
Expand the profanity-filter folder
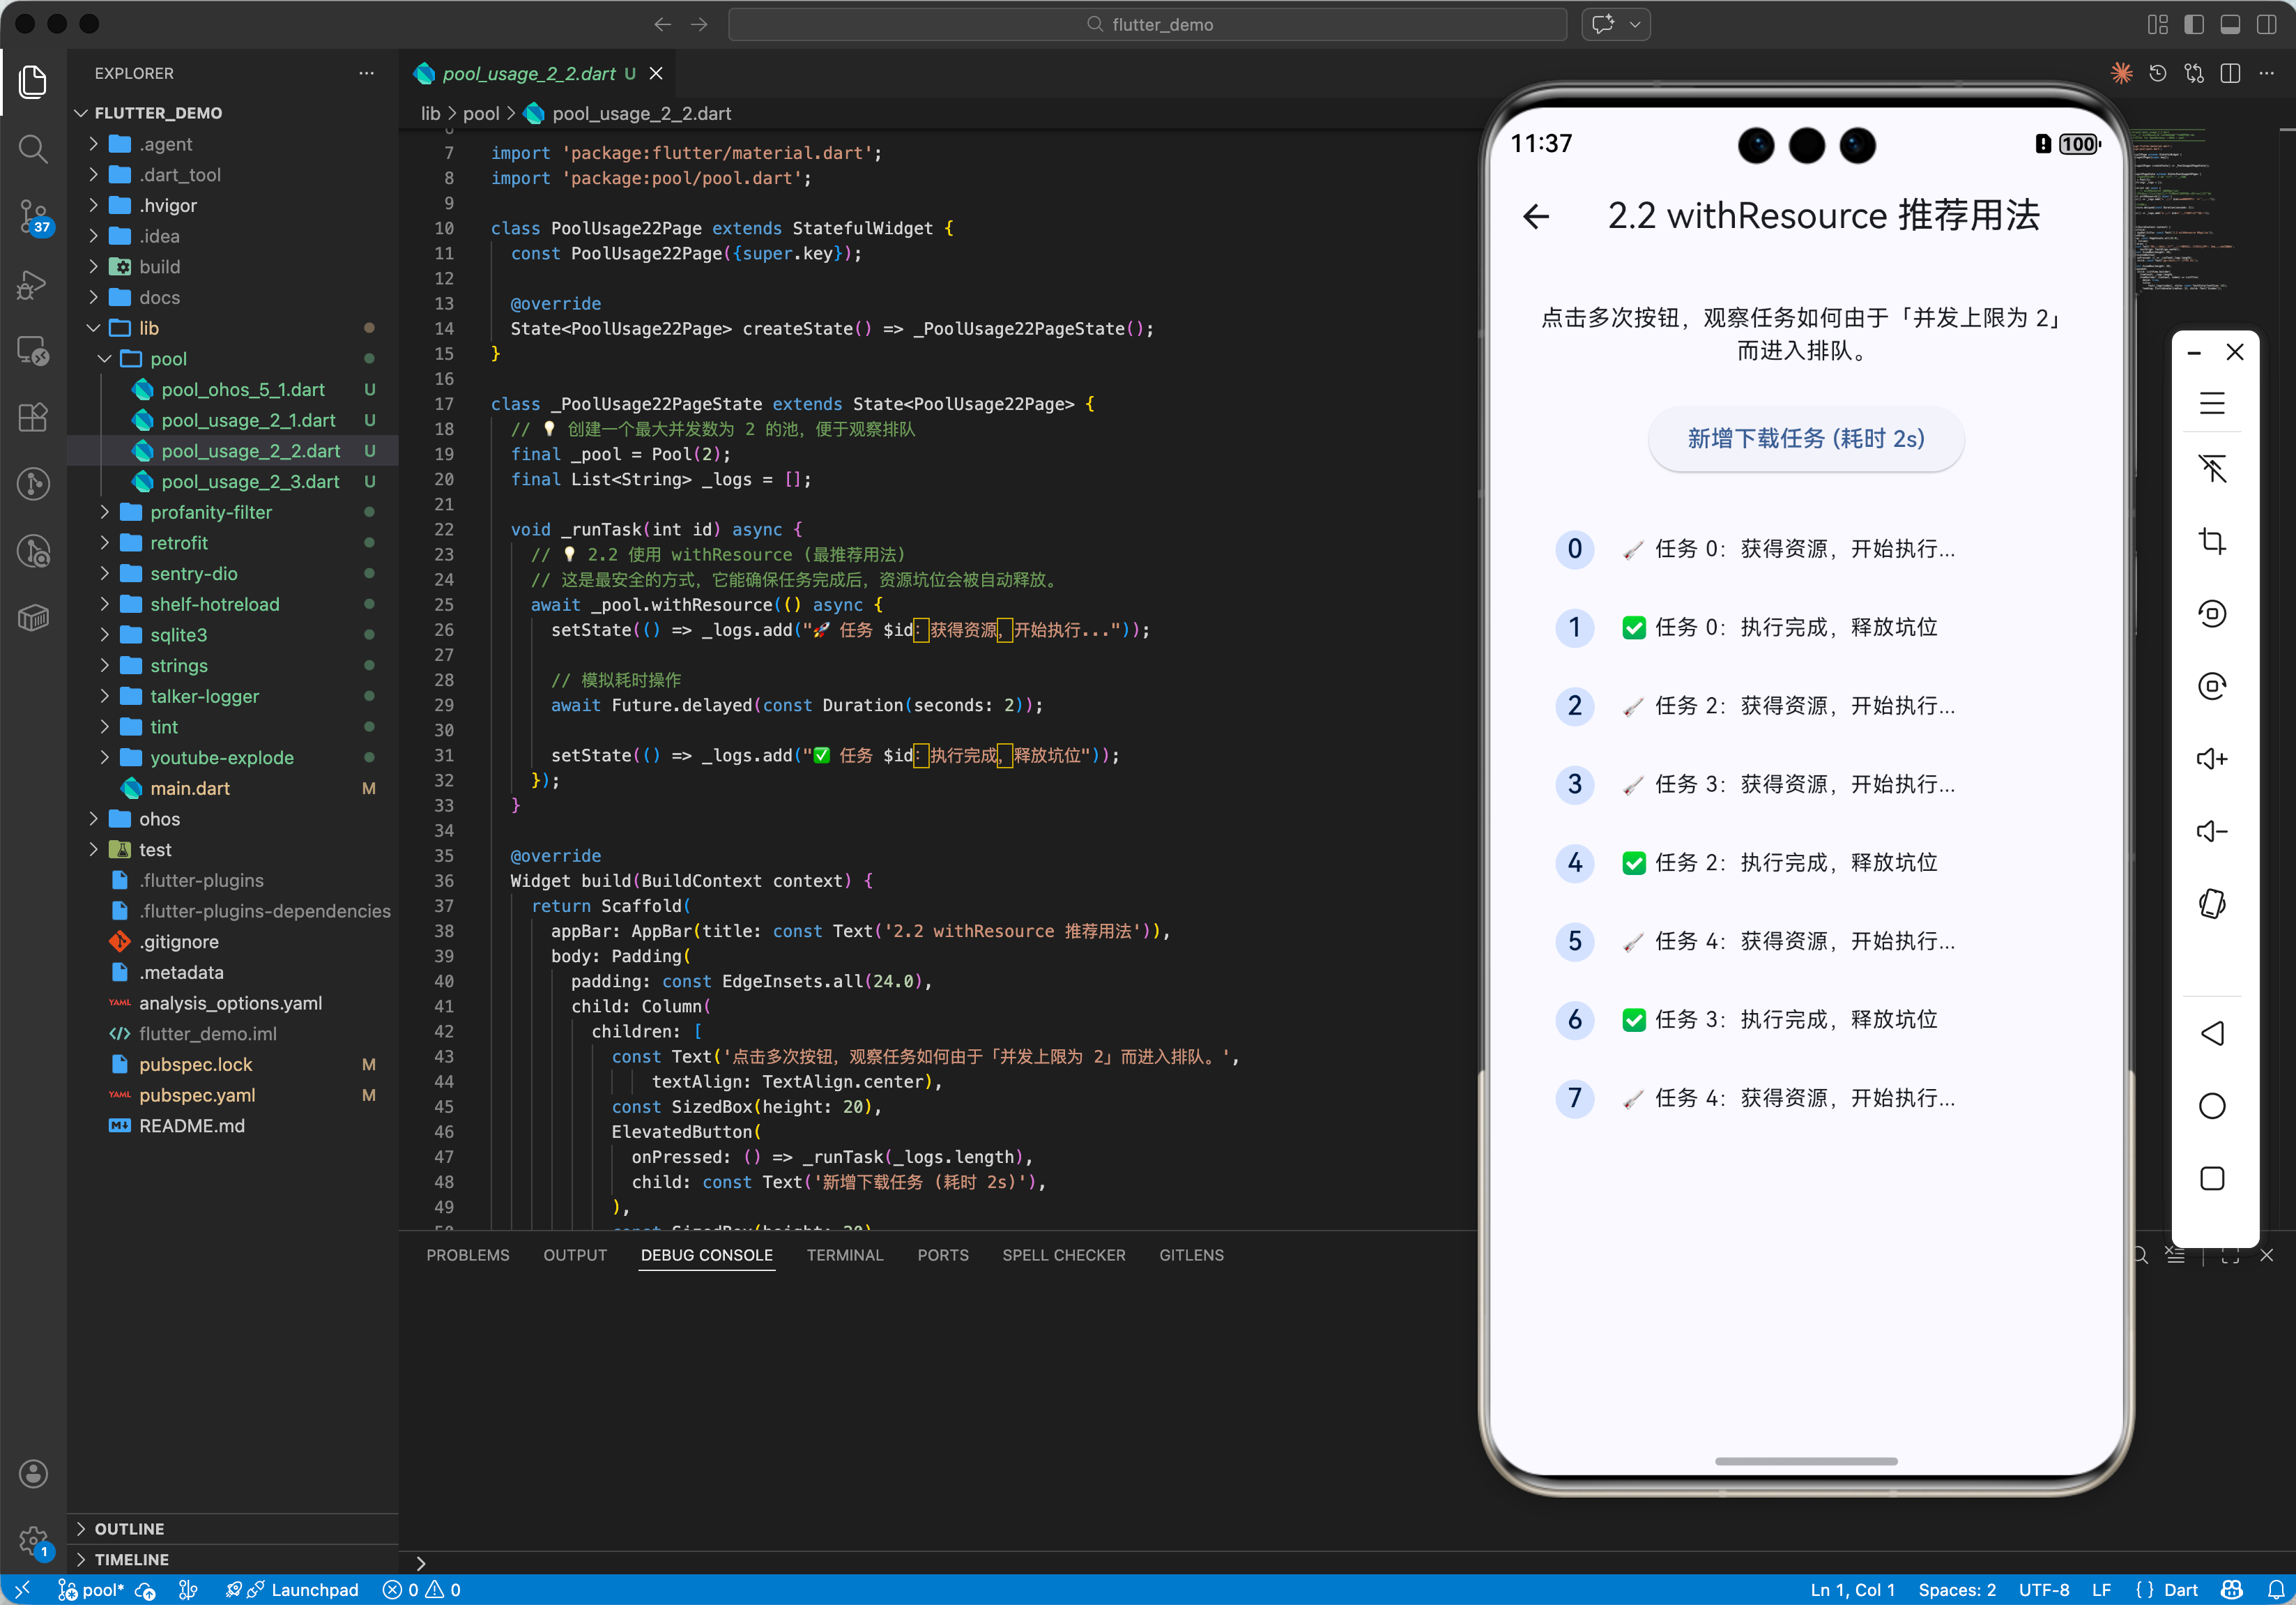pos(210,512)
